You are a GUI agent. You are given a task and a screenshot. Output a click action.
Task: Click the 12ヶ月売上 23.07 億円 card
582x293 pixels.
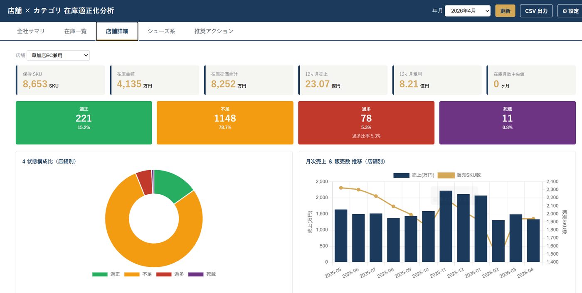pos(343,80)
